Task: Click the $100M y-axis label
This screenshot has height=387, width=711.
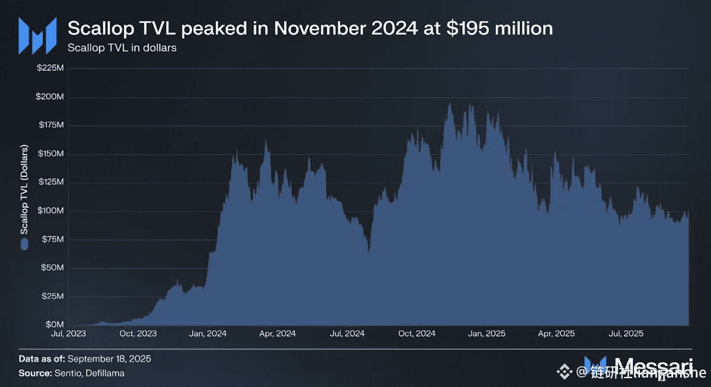Action: click(x=50, y=211)
